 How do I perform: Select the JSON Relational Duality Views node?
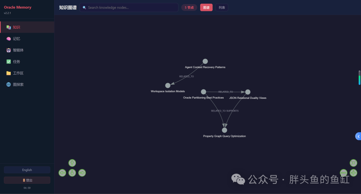[248, 92]
